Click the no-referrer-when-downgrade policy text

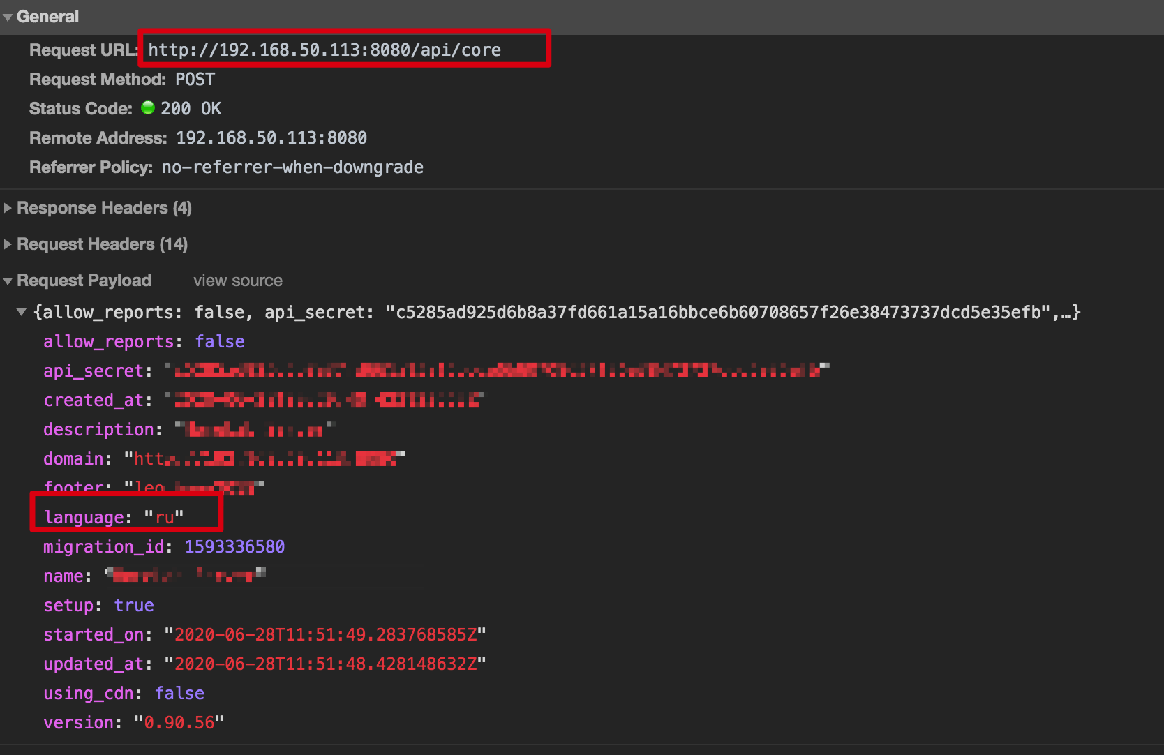click(x=292, y=167)
